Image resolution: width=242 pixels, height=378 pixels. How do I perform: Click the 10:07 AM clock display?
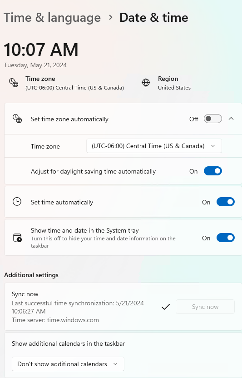[41, 50]
